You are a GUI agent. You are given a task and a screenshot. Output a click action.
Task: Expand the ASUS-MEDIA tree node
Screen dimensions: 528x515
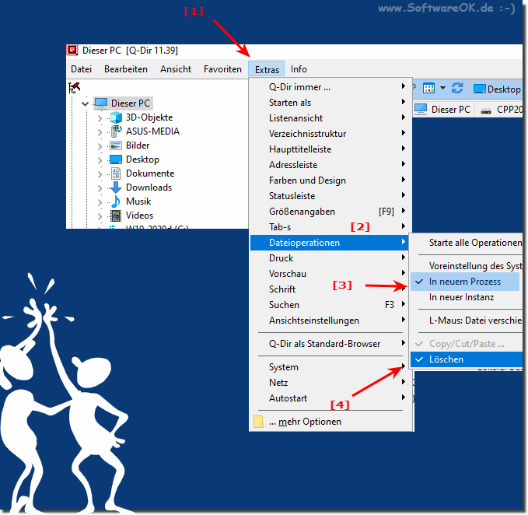(100, 132)
